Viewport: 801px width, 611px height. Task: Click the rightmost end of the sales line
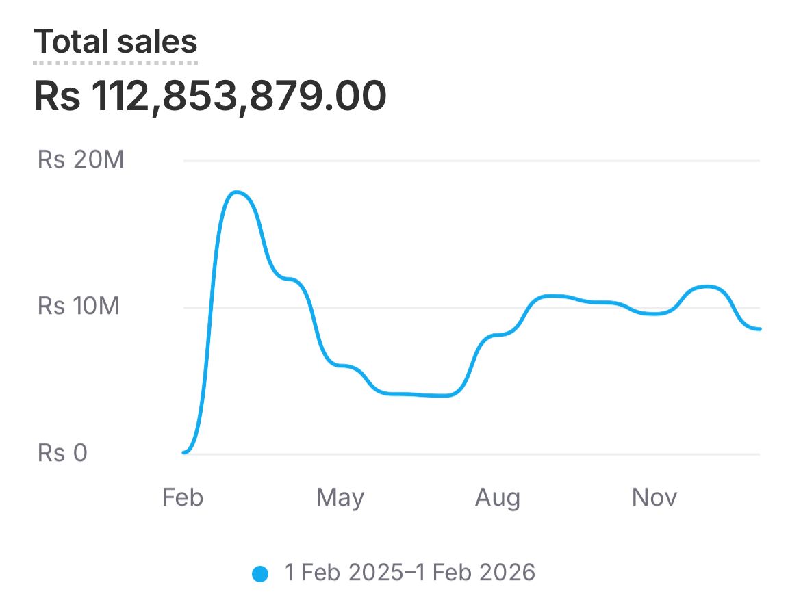[759, 329]
